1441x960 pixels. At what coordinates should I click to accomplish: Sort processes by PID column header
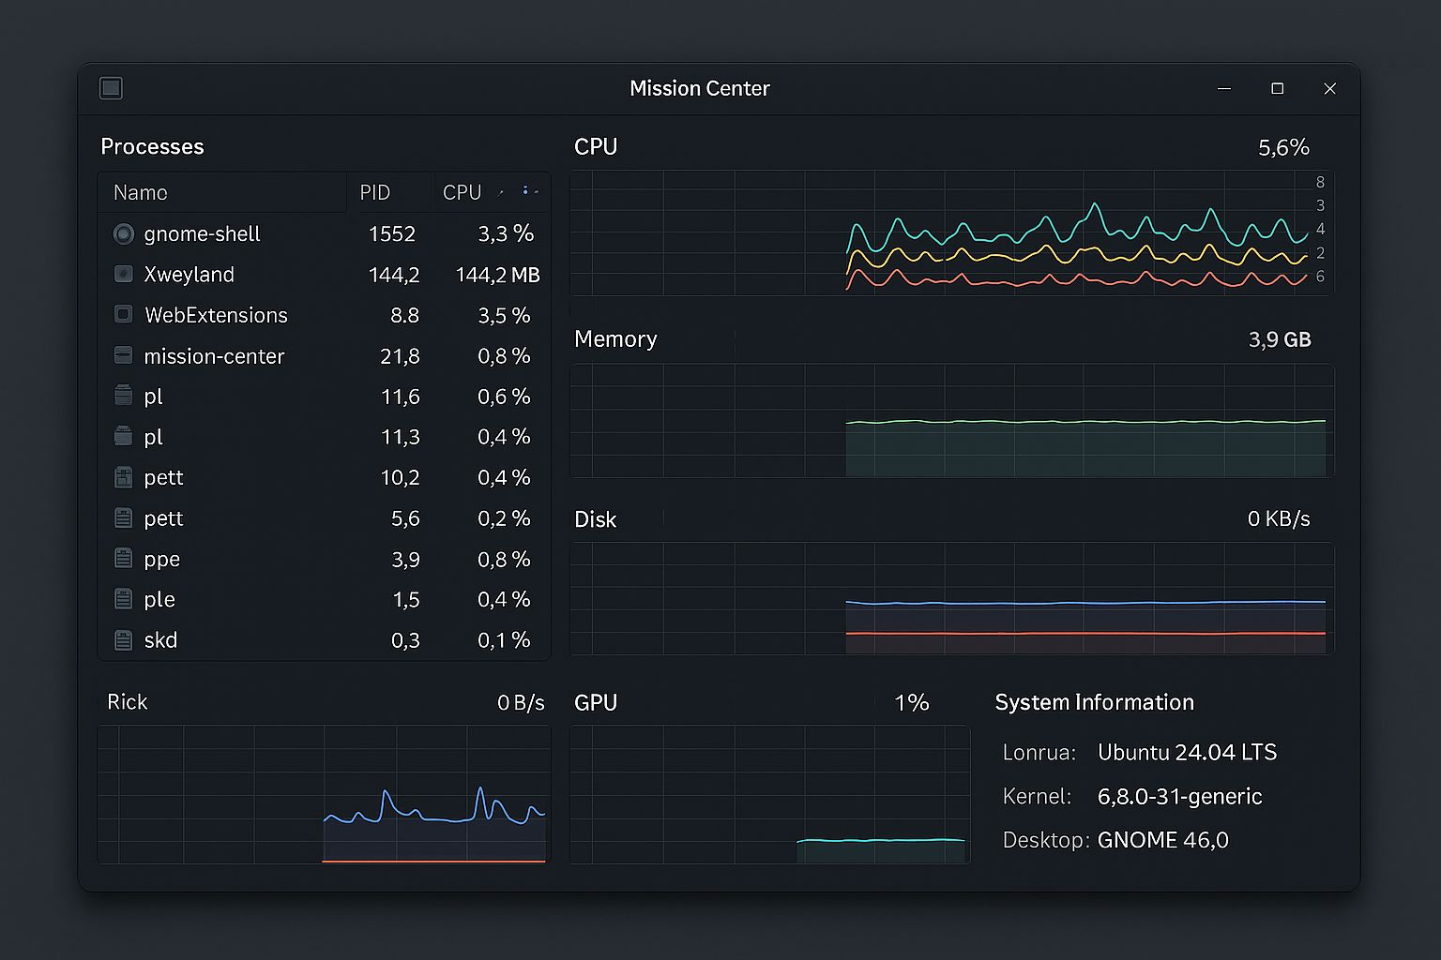pos(374,192)
